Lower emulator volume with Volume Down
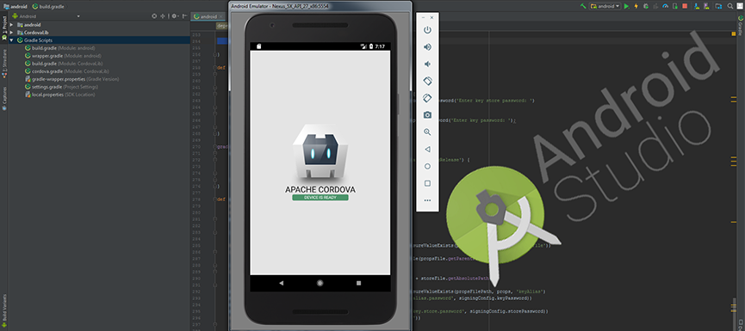This screenshot has height=331, width=745. coord(427,64)
